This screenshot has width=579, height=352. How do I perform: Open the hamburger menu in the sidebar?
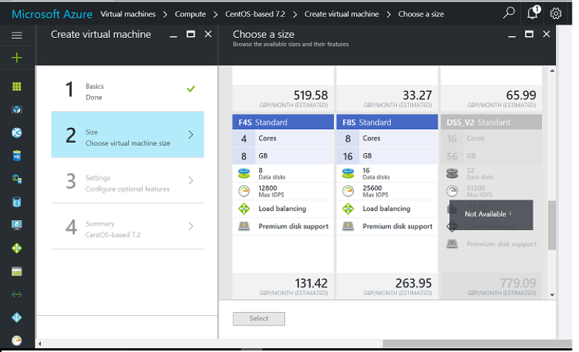(16, 35)
